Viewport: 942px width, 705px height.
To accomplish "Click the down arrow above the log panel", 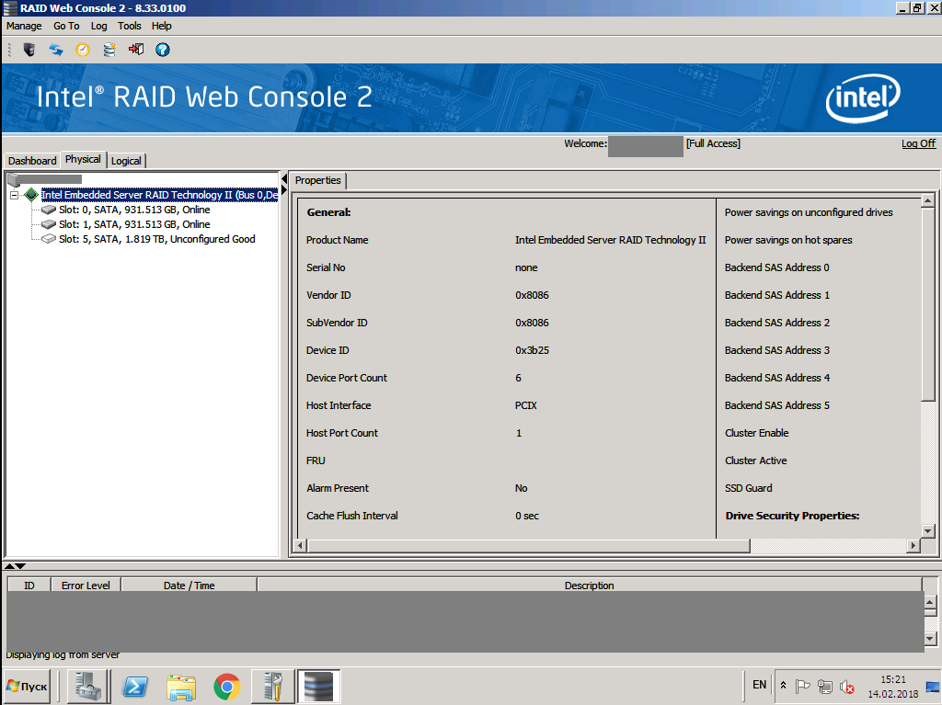I will point(20,566).
